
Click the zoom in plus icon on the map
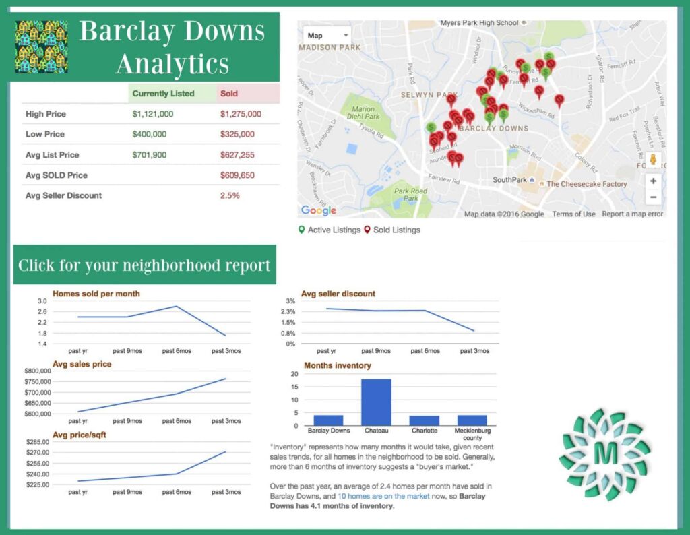(x=652, y=180)
